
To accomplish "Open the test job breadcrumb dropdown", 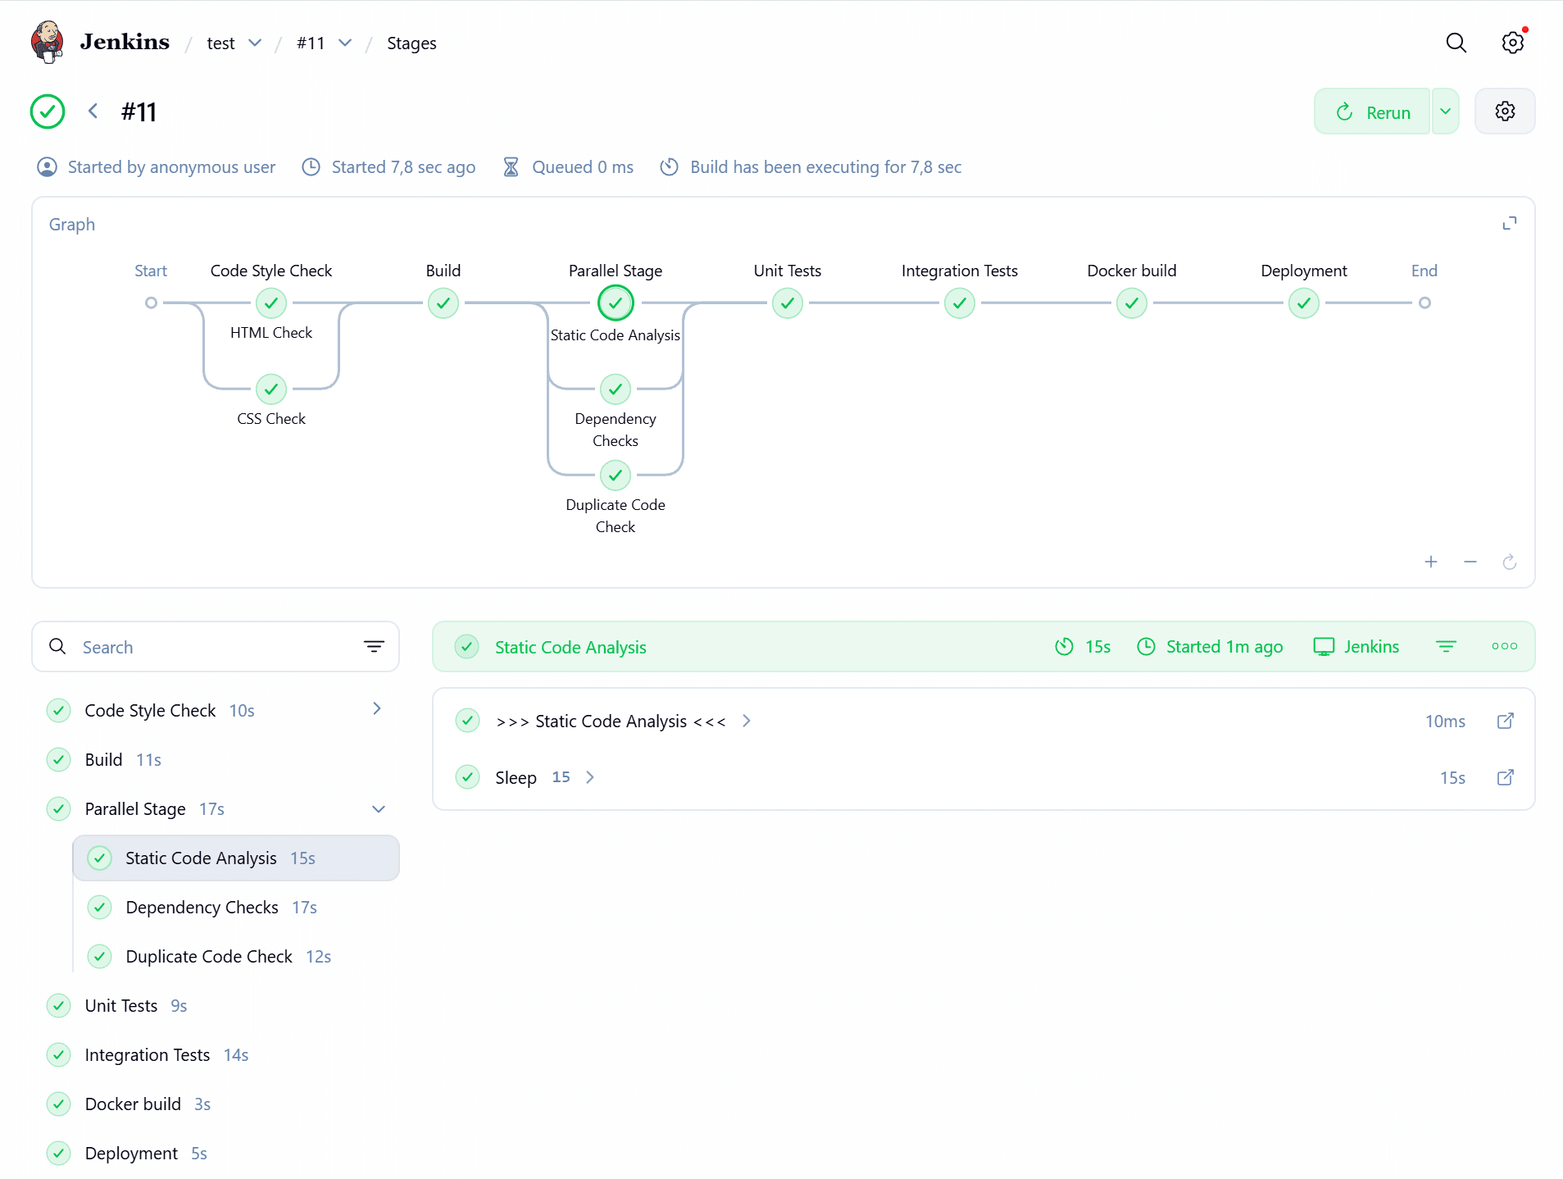I will click(255, 43).
